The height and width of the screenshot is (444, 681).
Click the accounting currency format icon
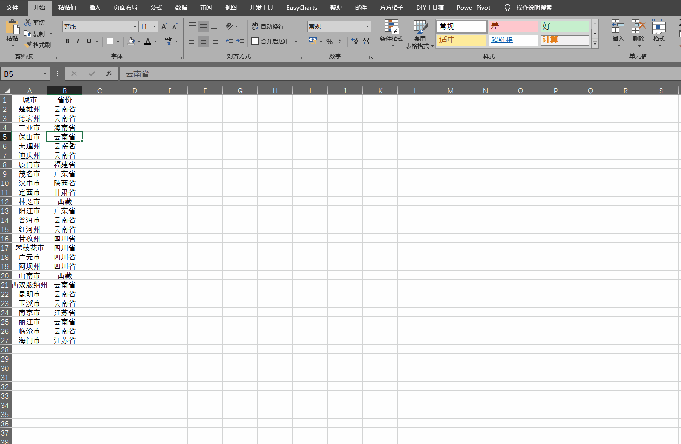313,41
